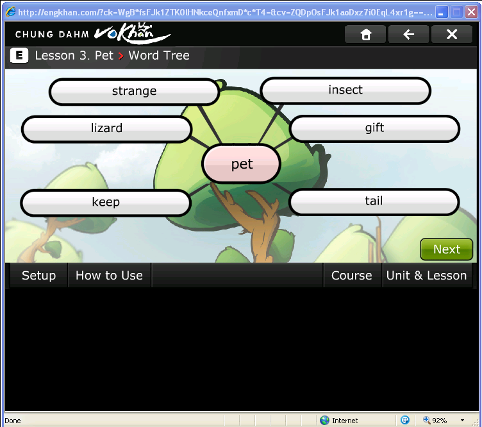Click the 'Done' status bar text
The image size is (482, 427).
pos(13,421)
